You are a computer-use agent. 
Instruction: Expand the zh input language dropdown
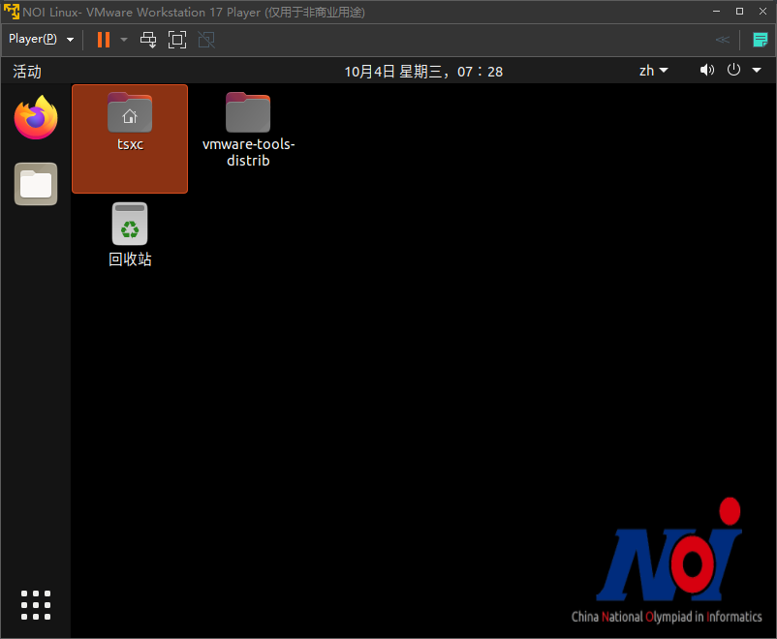pos(653,71)
